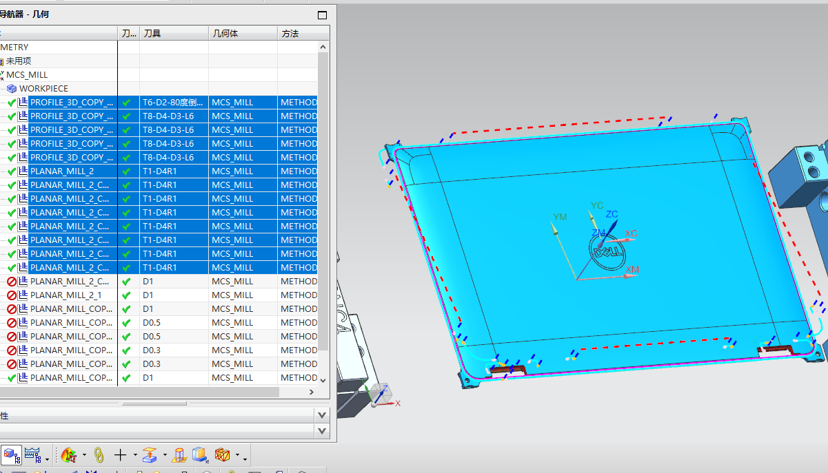Select the orange arrow over blue block icon
Viewport: 828px width, 473px height.
coord(150,454)
